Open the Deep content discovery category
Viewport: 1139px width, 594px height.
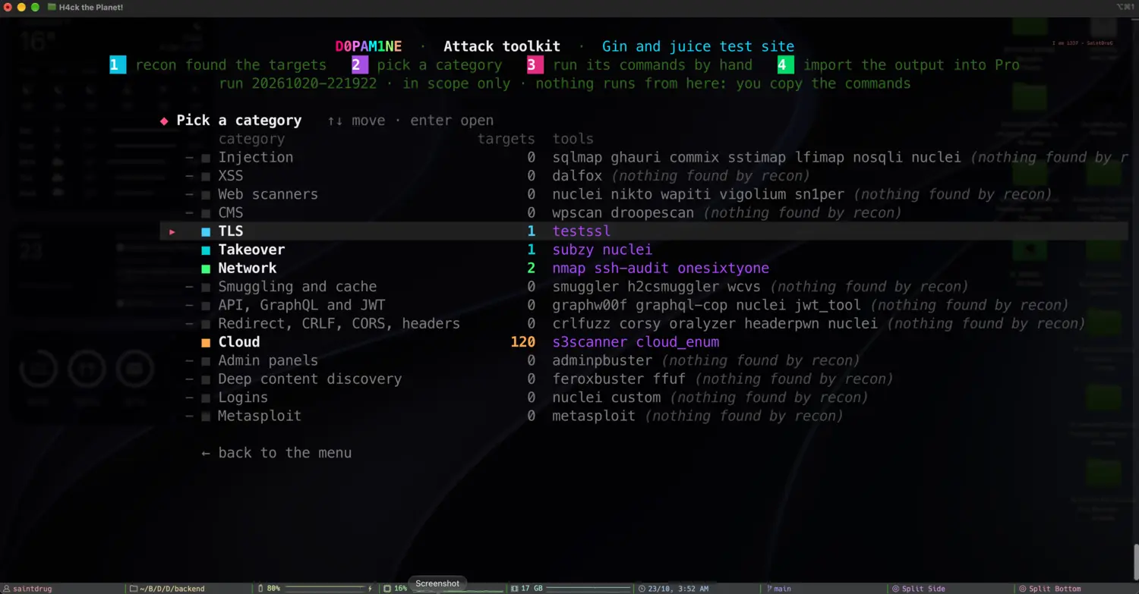(x=310, y=379)
